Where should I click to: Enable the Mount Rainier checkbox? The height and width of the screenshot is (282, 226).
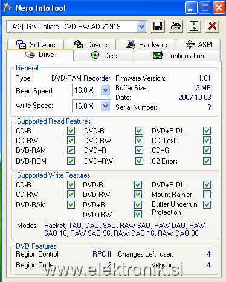pyautogui.click(x=207, y=195)
